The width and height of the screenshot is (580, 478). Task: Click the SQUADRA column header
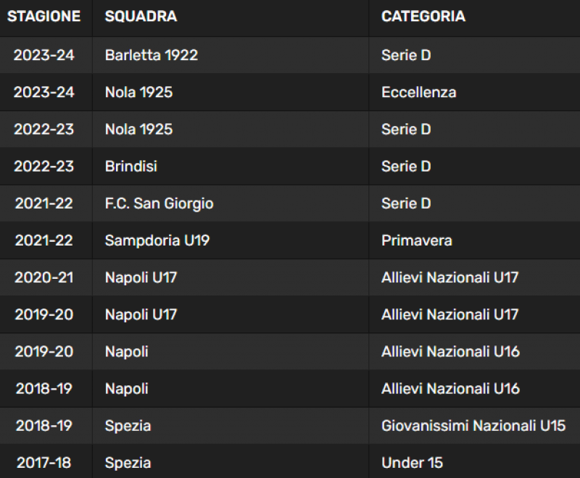pyautogui.click(x=141, y=16)
